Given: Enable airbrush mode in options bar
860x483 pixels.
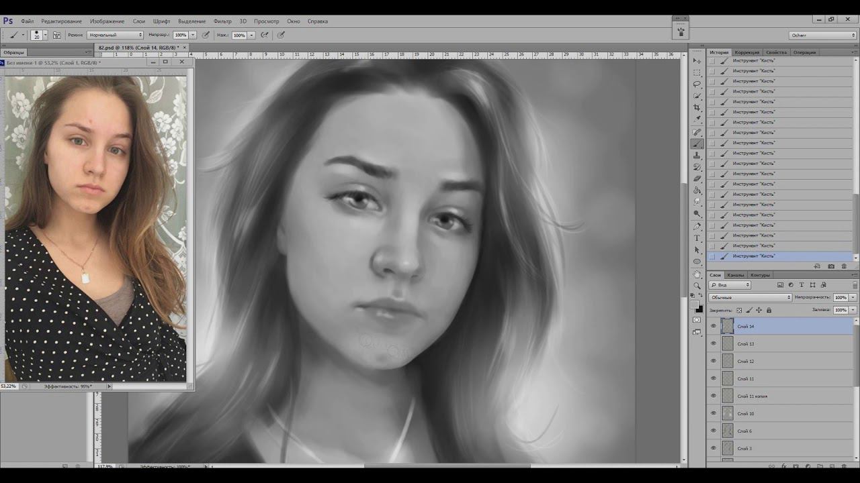Looking at the screenshot, I should pos(265,35).
